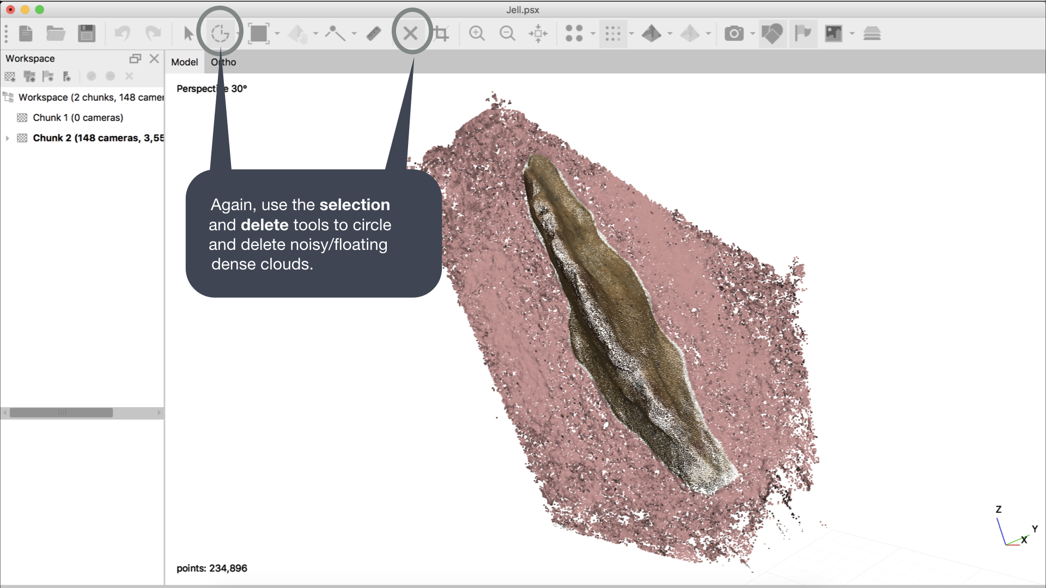Click the Add Chunk icon in Workspace
Viewport: 1046px width, 588px height.
click(10, 76)
